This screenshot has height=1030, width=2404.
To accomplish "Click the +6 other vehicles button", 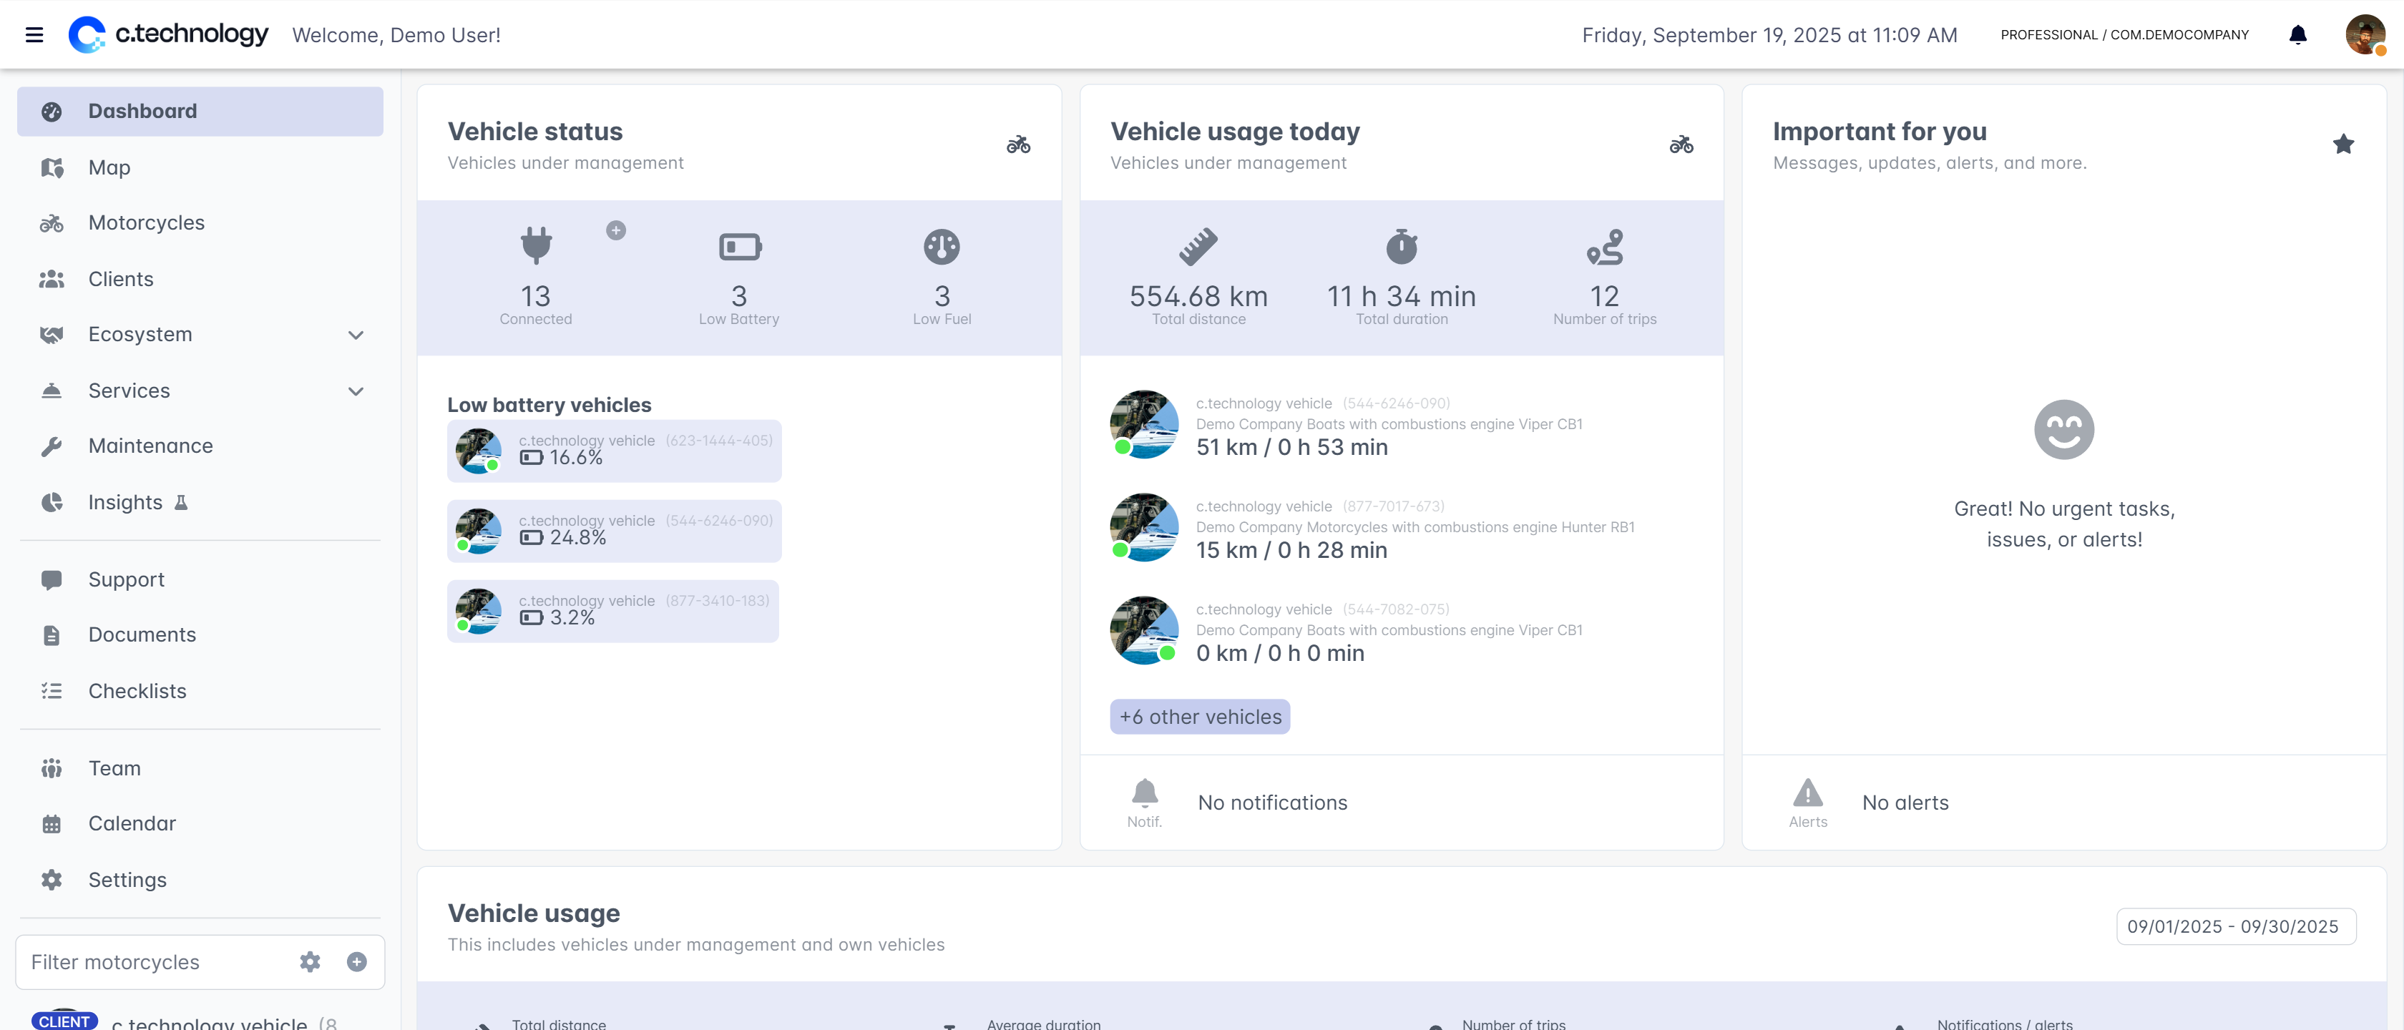I will click(x=1199, y=717).
